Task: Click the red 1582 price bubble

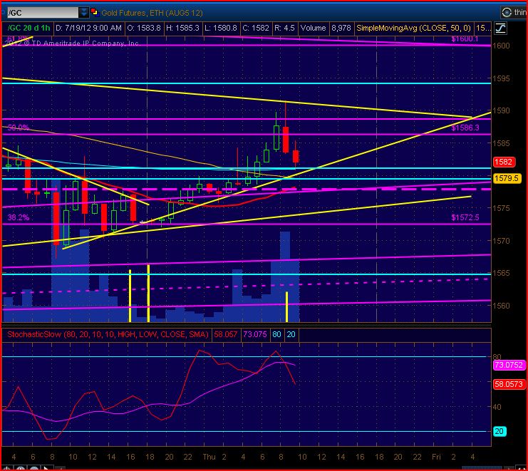Action: tap(504, 162)
